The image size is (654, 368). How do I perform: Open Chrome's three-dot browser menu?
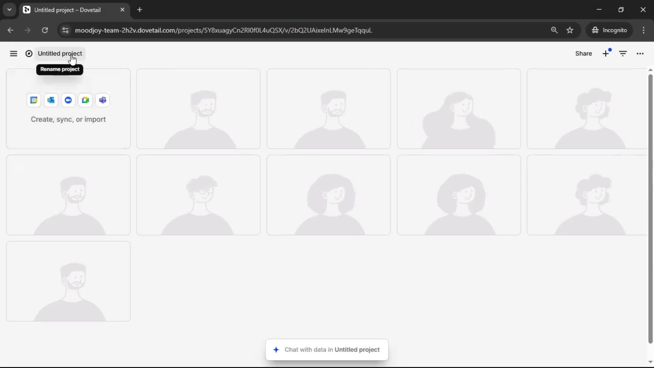point(643,30)
